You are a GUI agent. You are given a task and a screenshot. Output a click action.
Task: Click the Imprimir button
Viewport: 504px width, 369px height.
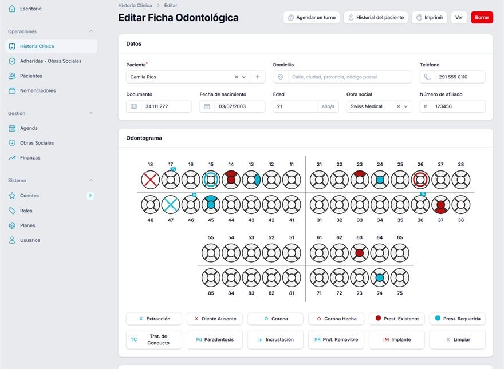click(x=430, y=17)
